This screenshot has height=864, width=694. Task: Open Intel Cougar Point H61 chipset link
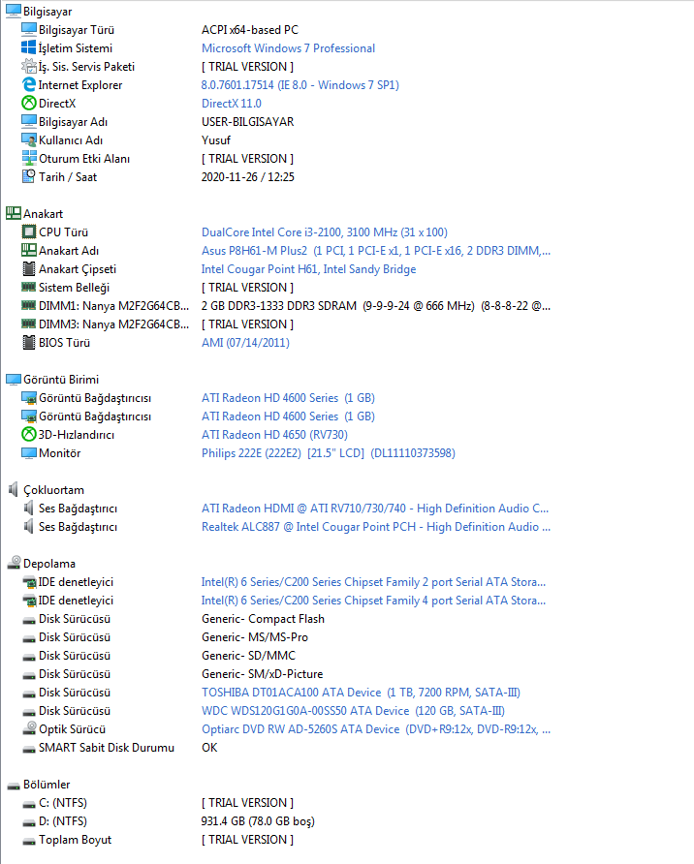[308, 269]
